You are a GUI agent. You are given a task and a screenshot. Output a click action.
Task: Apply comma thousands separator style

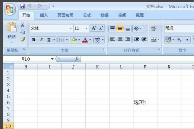pos(187,40)
